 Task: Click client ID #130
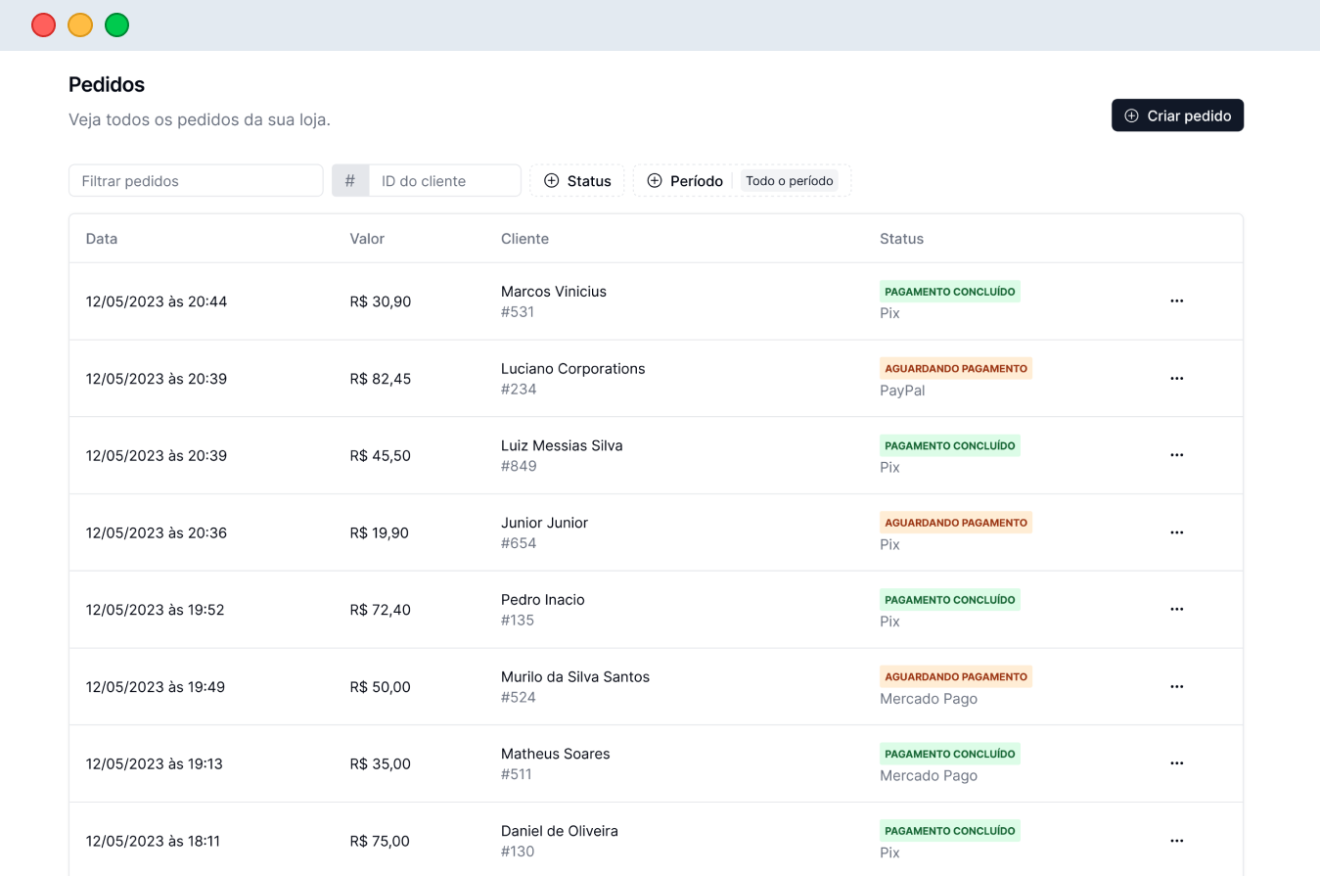point(518,852)
